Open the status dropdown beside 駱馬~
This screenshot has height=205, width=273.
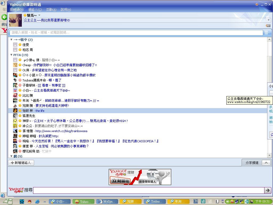(x=39, y=15)
